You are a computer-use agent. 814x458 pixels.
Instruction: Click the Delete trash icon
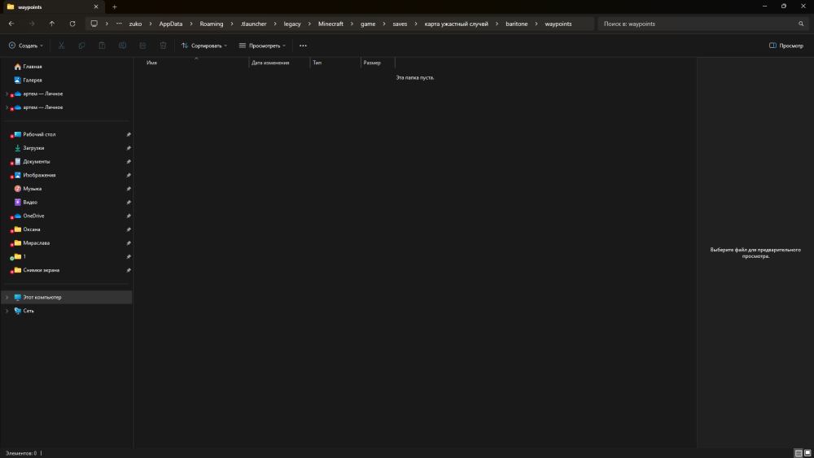point(163,46)
